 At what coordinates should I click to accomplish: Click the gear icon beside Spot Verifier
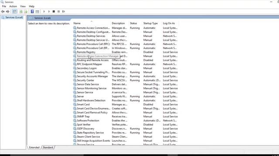click(x=75, y=124)
